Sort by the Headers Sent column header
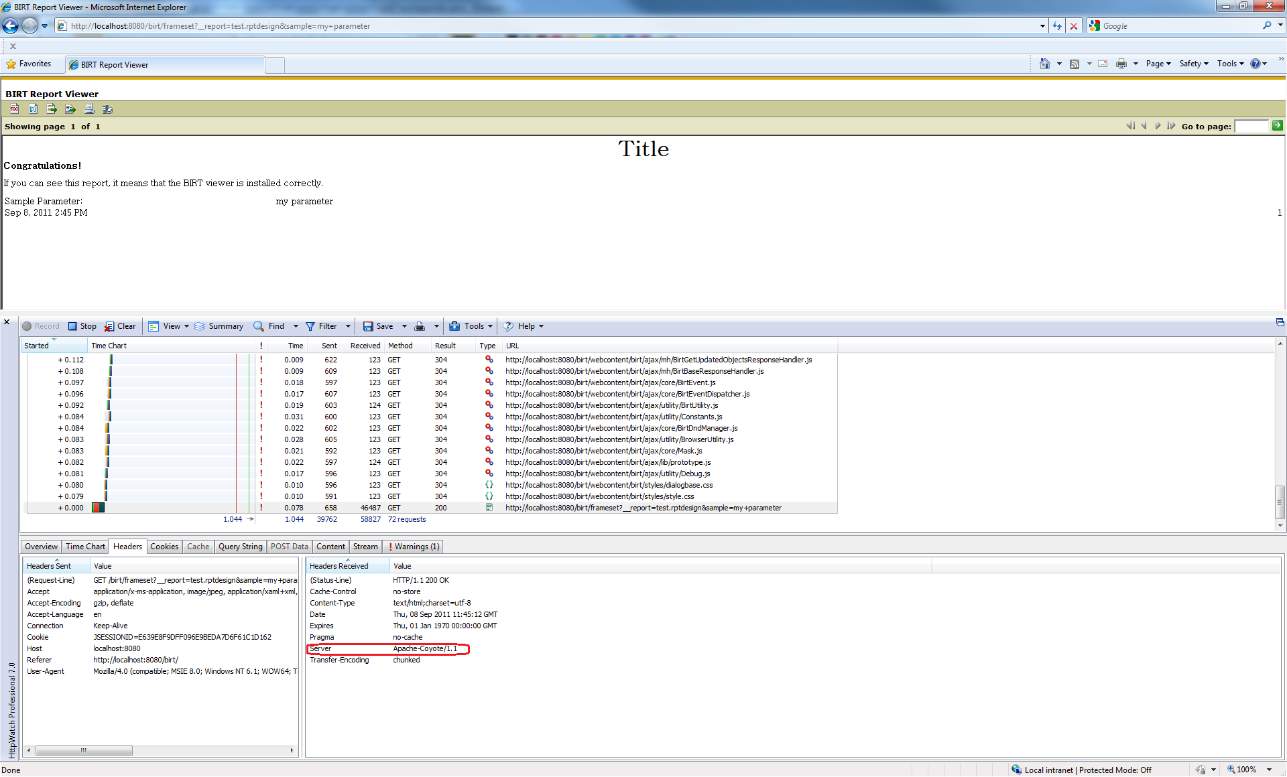 [56, 566]
